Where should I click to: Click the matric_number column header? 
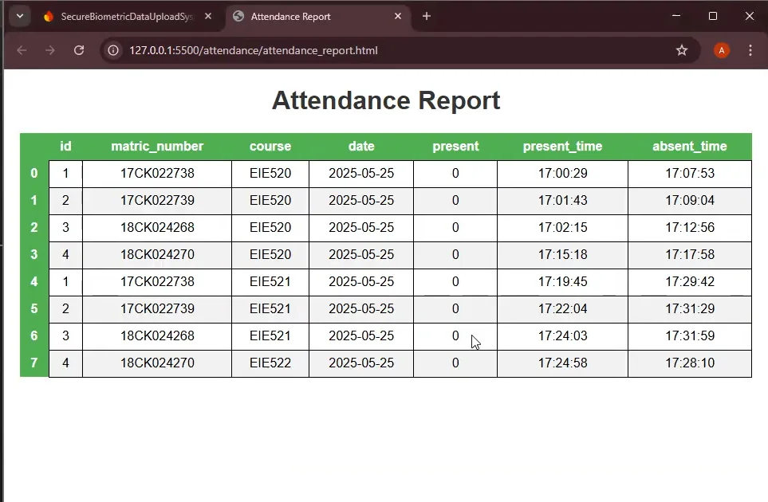tap(157, 146)
